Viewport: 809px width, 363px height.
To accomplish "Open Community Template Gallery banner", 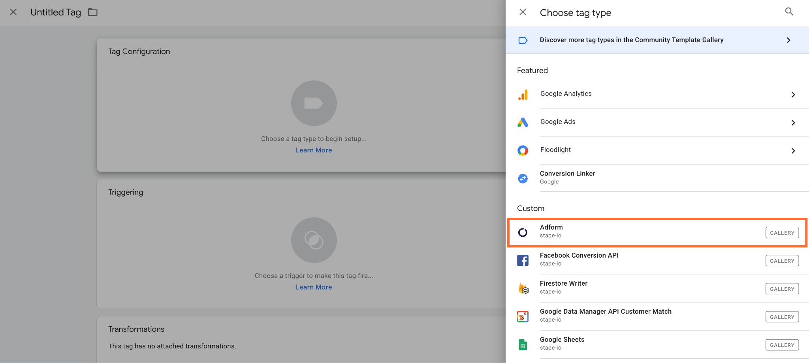I will pyautogui.click(x=657, y=40).
